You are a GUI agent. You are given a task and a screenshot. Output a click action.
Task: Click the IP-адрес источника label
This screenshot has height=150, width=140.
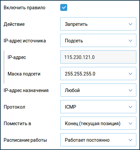[x=25, y=41]
